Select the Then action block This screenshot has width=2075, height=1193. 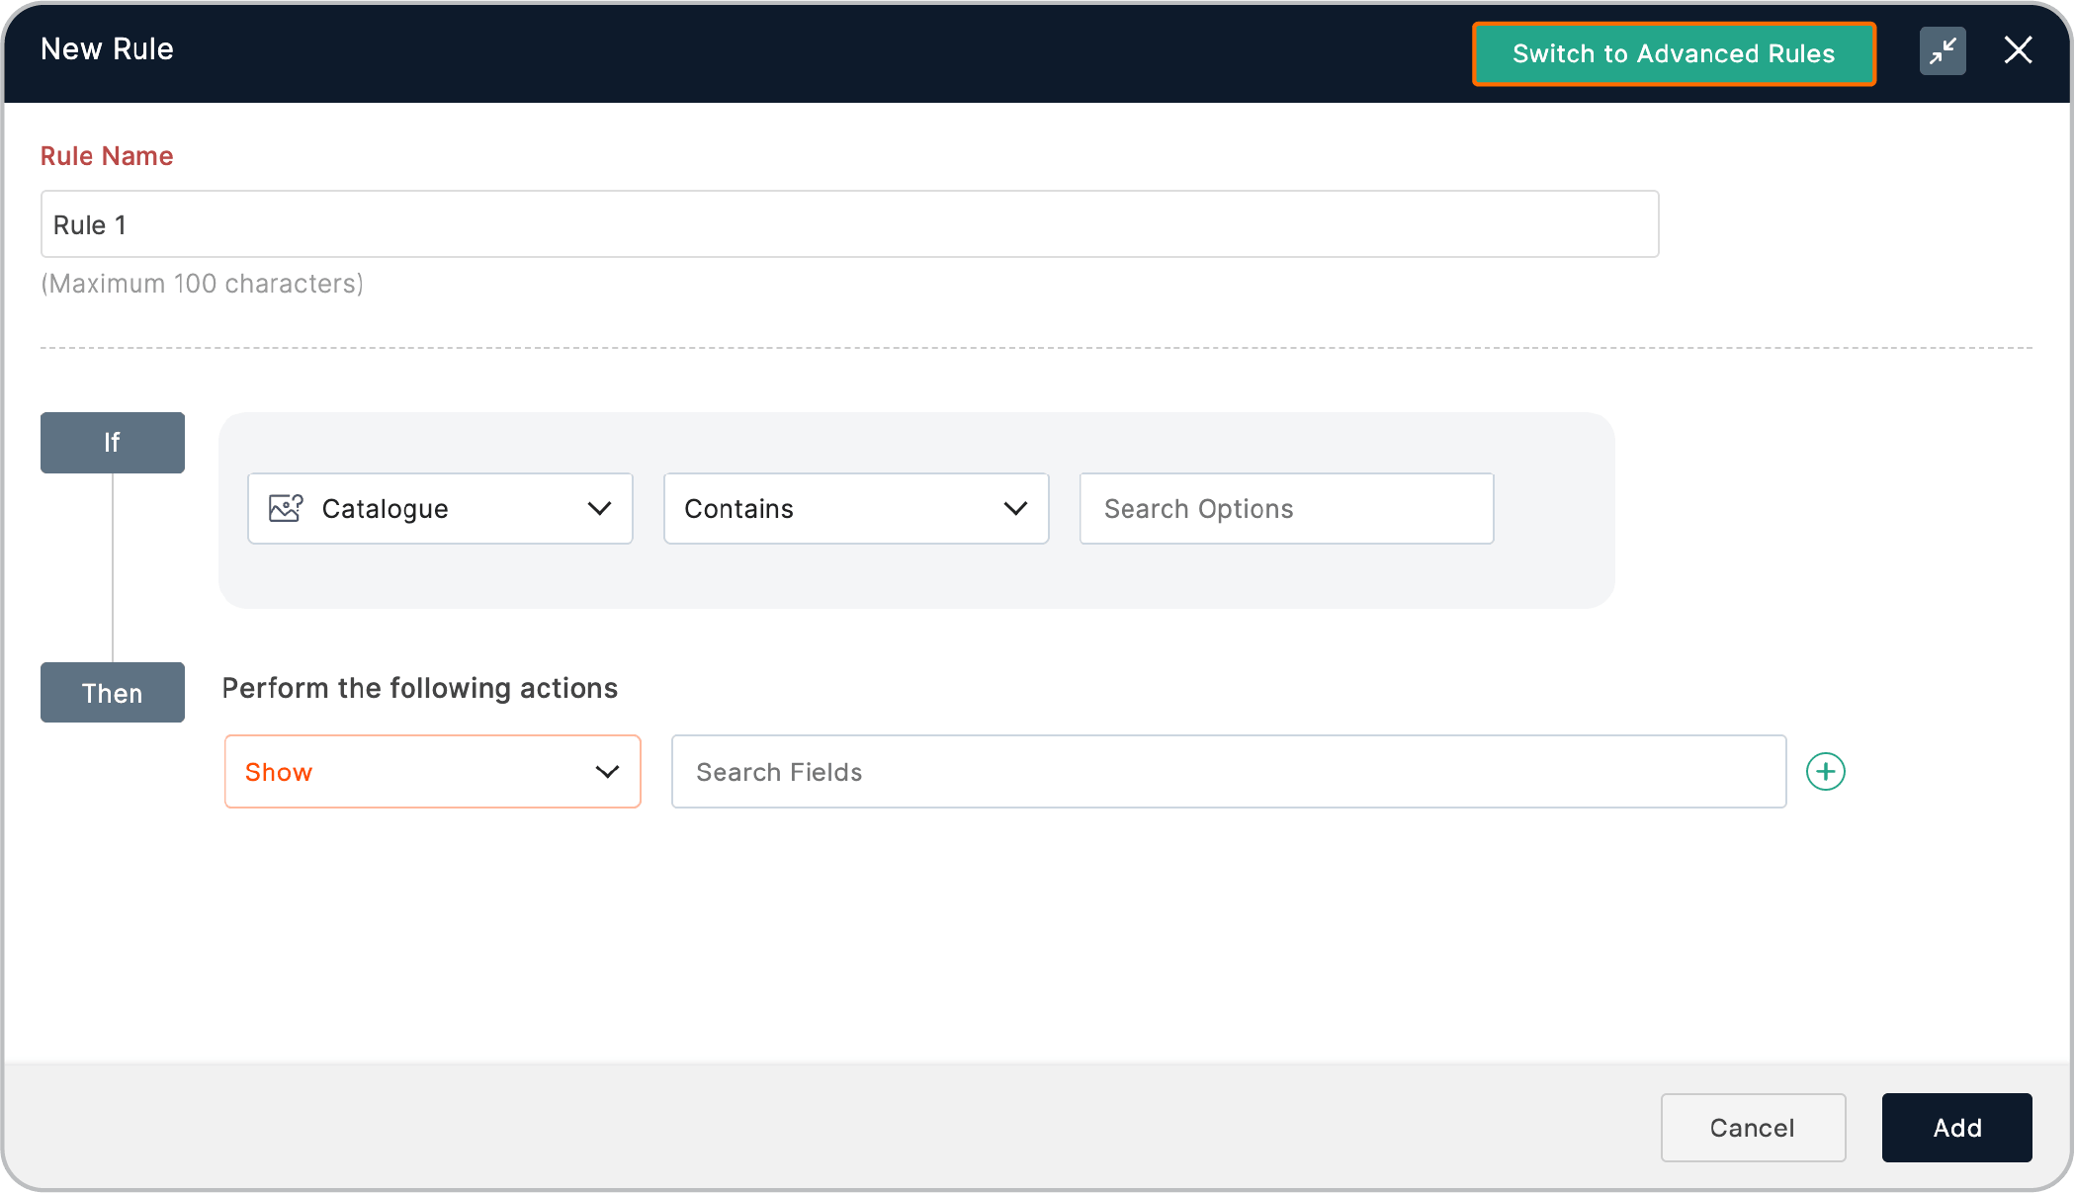(x=113, y=693)
